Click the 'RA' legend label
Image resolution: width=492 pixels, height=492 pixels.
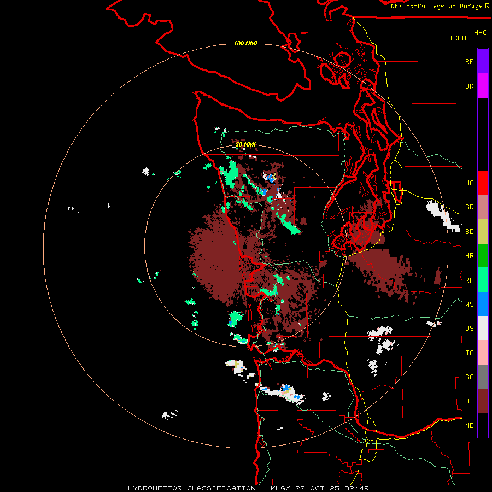click(x=469, y=280)
